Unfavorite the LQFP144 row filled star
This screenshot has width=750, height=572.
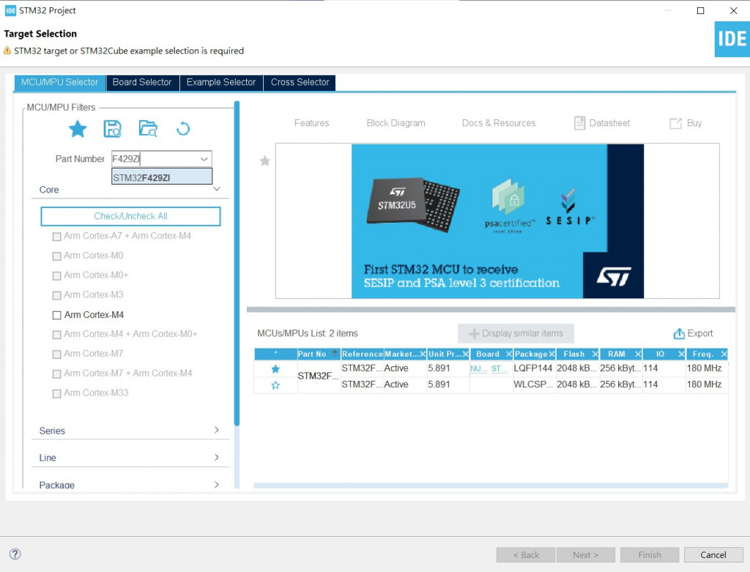click(275, 368)
